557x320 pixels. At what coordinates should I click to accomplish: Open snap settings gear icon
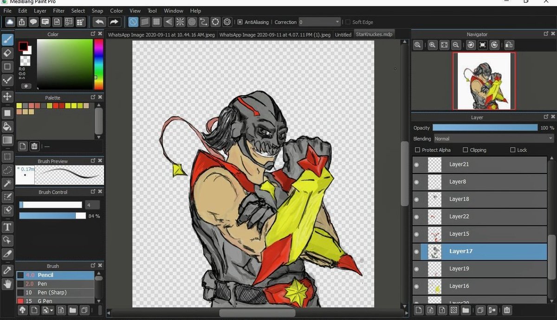(227, 22)
